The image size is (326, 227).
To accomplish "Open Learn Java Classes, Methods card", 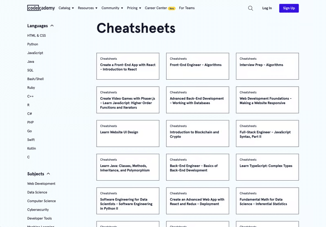I will pos(128,167).
